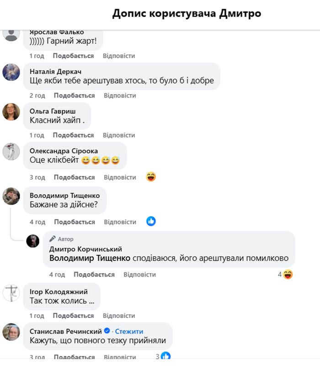Open Ігор Колодяжний avatar picture
Viewport: 320px width, 366px height.
click(11, 293)
